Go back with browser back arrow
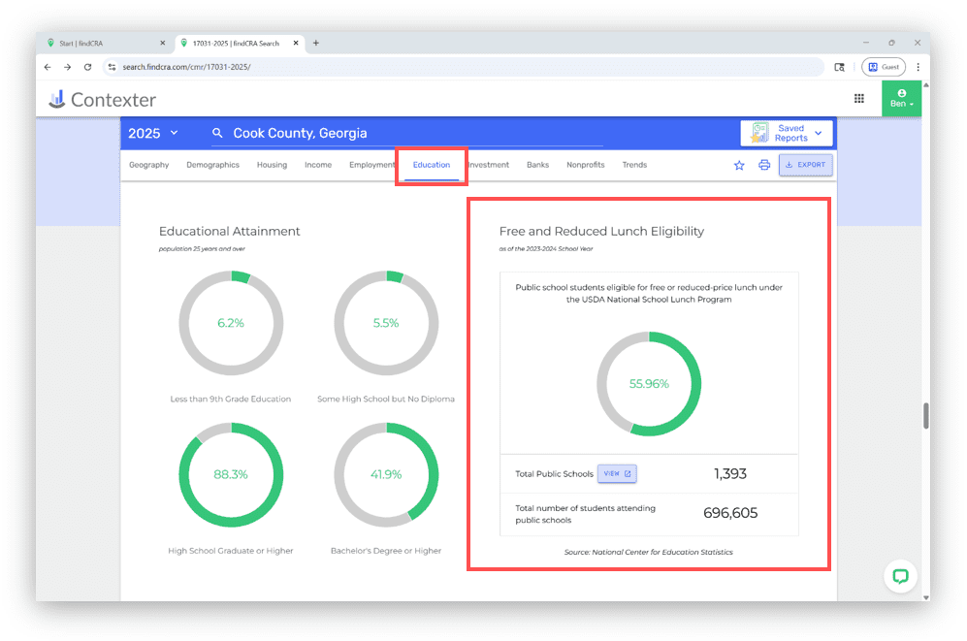This screenshot has height=641, width=967. coord(48,67)
